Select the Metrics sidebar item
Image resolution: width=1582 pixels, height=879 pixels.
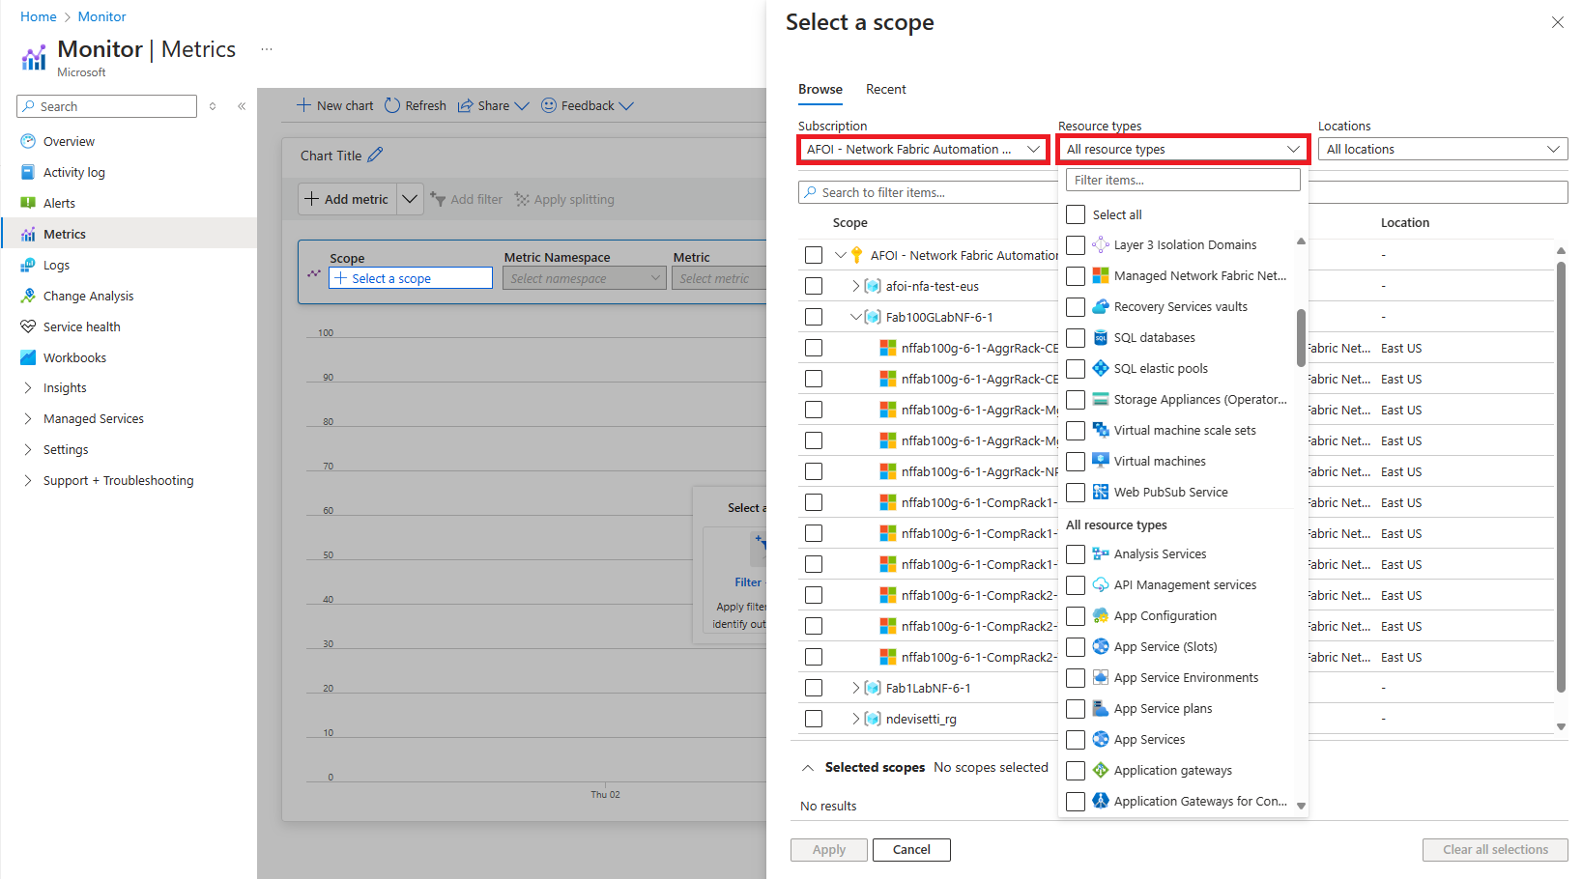click(x=129, y=234)
